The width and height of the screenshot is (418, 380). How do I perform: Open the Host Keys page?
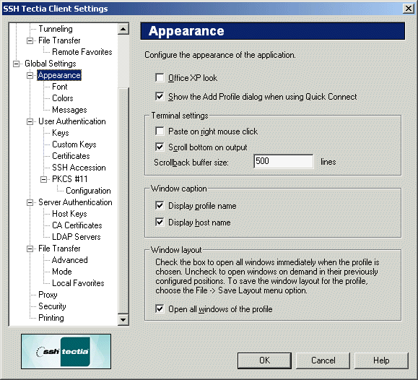69,214
